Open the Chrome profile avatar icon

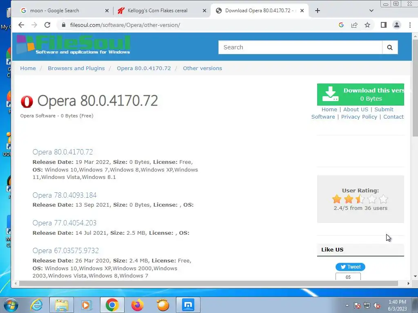[397, 25]
